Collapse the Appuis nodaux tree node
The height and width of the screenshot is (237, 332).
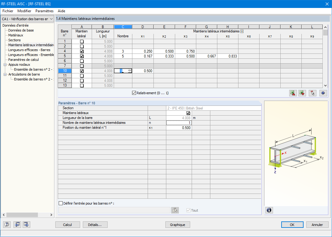tap(5, 65)
